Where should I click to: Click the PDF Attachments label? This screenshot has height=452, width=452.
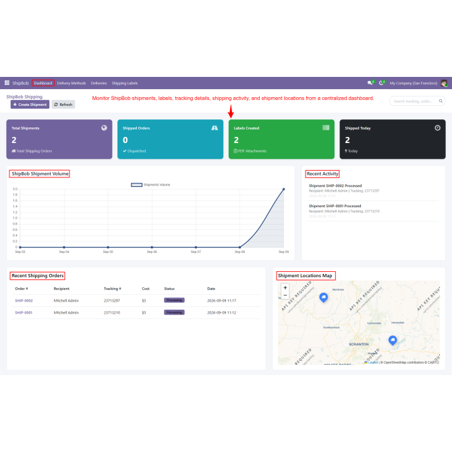(x=252, y=150)
